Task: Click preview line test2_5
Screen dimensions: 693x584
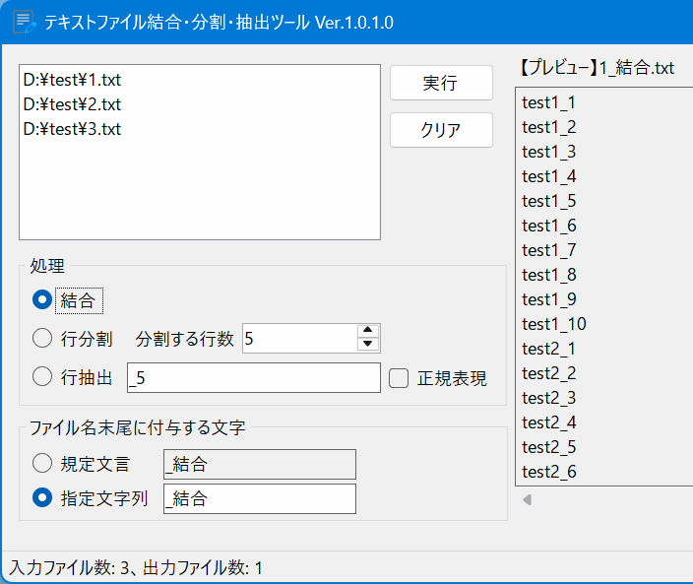Action: tap(549, 447)
